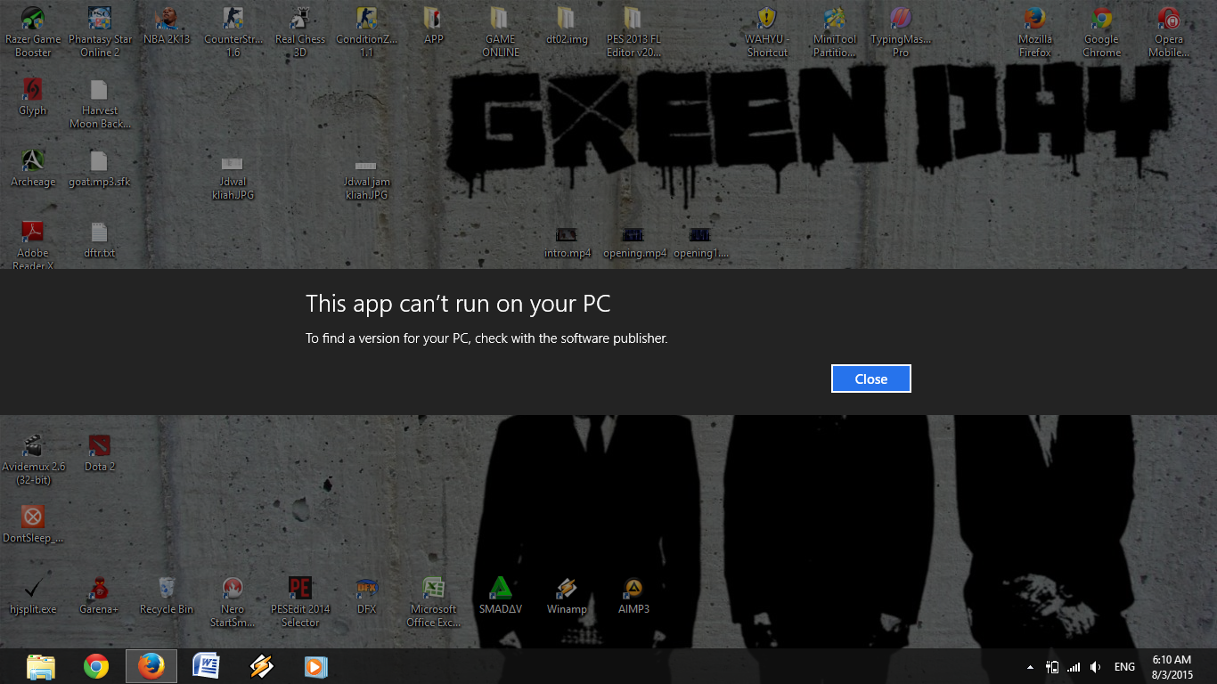Select the Winamp desktop shortcut
This screenshot has width=1217, height=684.
567,596
